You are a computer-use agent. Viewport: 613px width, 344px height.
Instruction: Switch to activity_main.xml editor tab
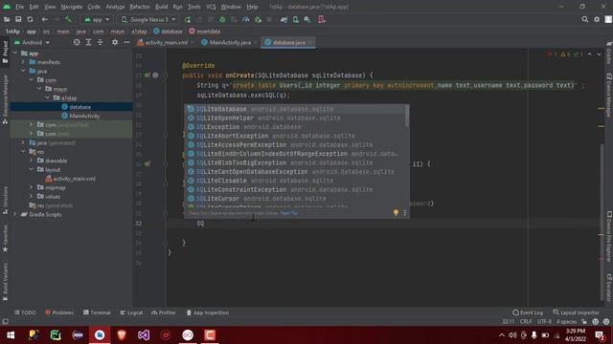tap(166, 42)
